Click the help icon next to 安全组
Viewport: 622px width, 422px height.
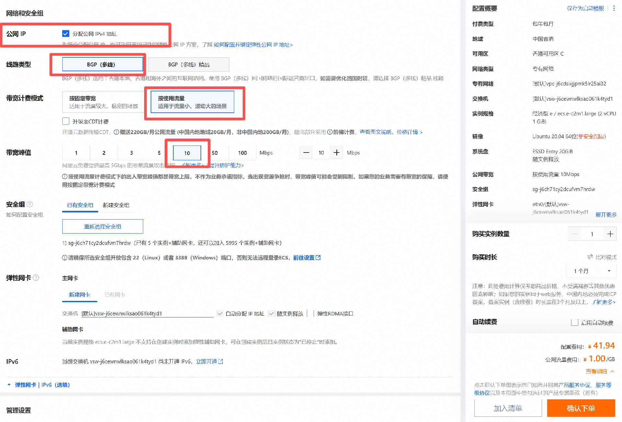pos(29,204)
